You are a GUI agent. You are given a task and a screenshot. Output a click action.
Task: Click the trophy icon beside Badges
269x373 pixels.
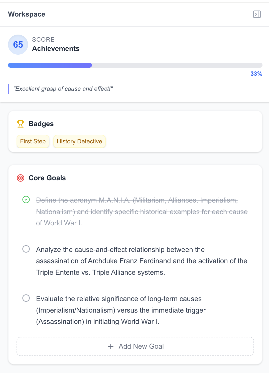click(x=21, y=124)
